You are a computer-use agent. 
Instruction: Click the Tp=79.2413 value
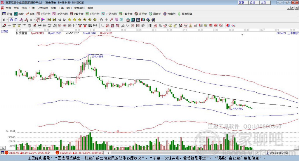(x=37, y=33)
